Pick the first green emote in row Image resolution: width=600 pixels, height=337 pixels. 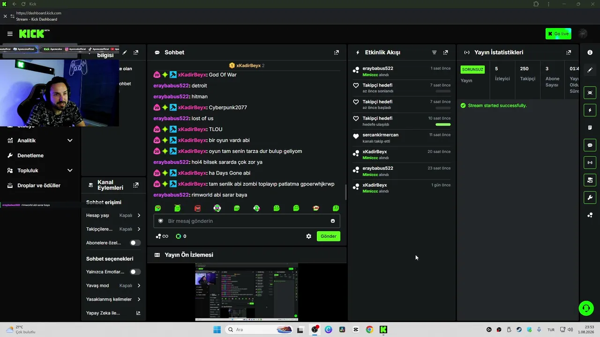158,208
